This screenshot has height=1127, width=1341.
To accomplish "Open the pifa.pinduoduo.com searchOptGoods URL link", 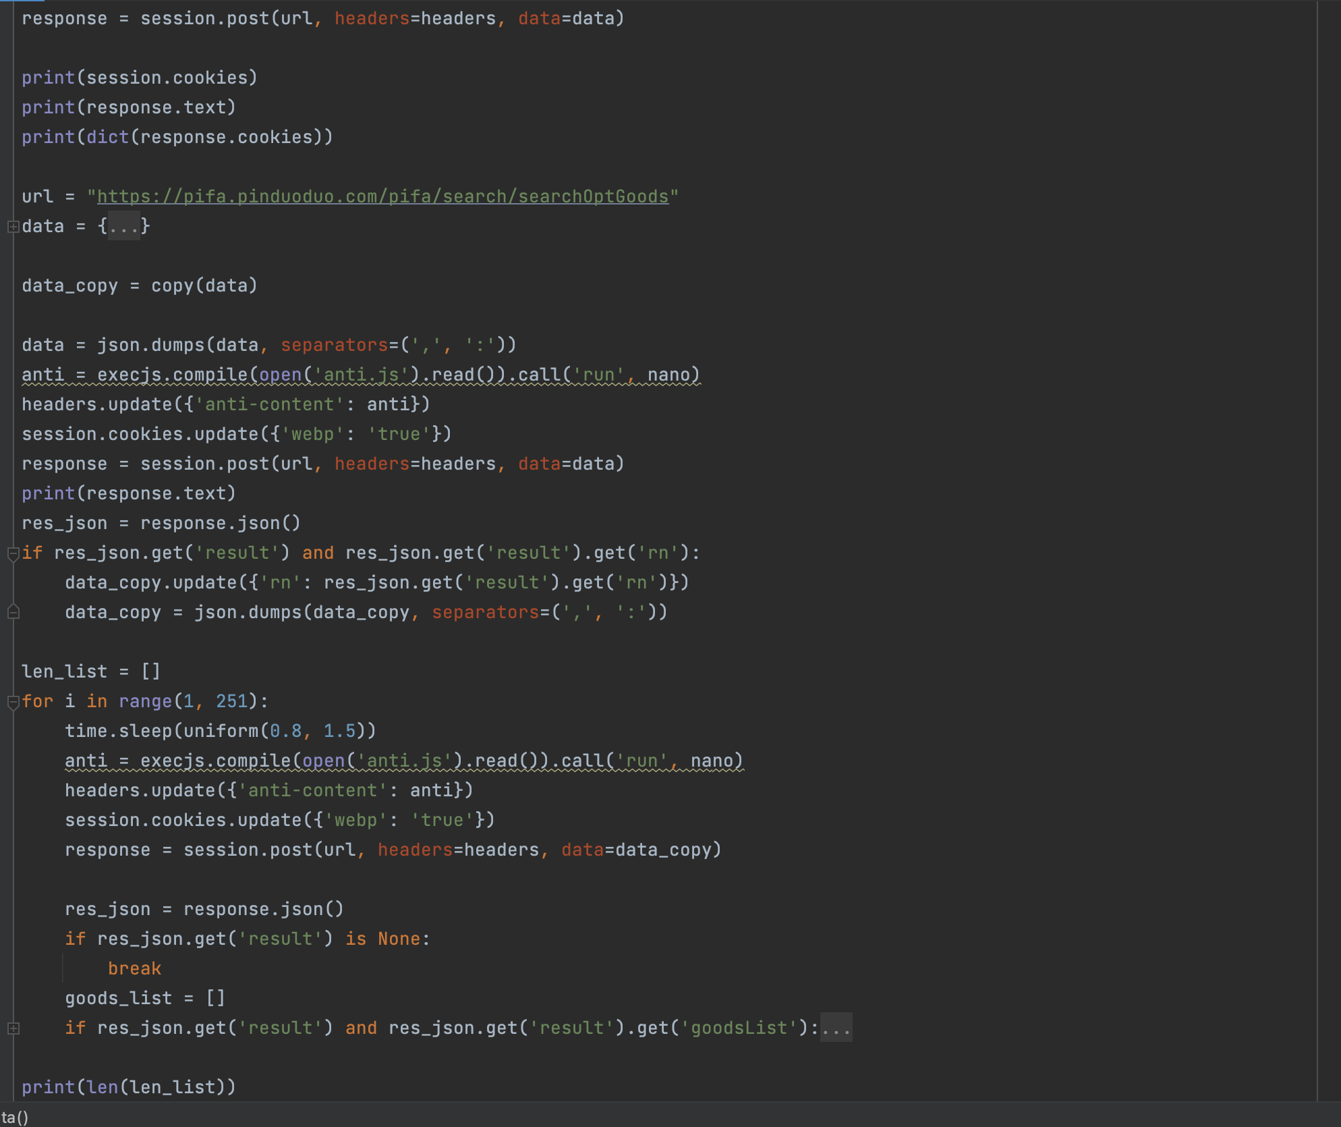I will 382,196.
